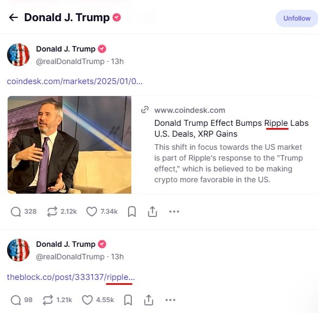Open the more options of second post
Viewport: 318px width, 313px height.
click(x=170, y=300)
